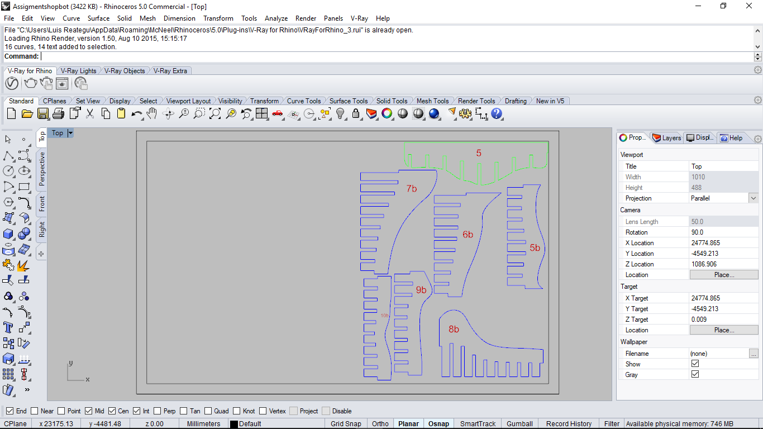Save the model with the floppy icon
The height and width of the screenshot is (429, 763).
(42, 114)
